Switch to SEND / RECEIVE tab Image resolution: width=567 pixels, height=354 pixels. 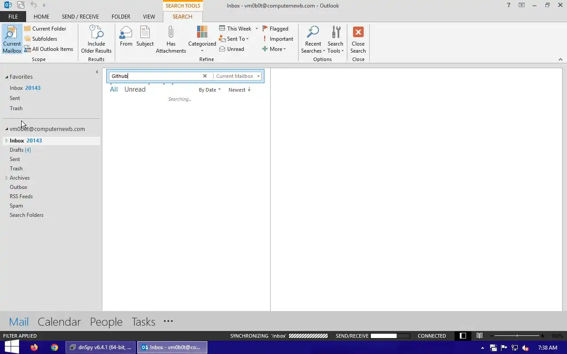[80, 16]
